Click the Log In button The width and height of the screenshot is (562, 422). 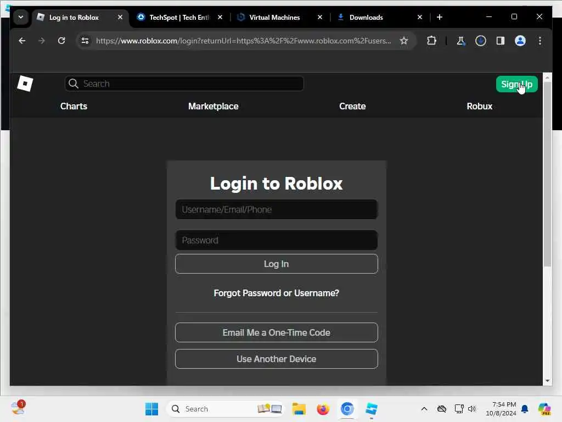[x=277, y=264]
